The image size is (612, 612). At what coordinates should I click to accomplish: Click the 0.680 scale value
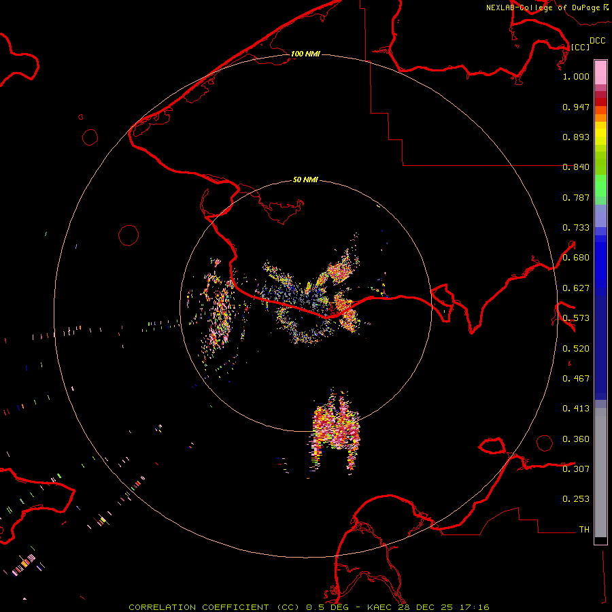coord(576,258)
